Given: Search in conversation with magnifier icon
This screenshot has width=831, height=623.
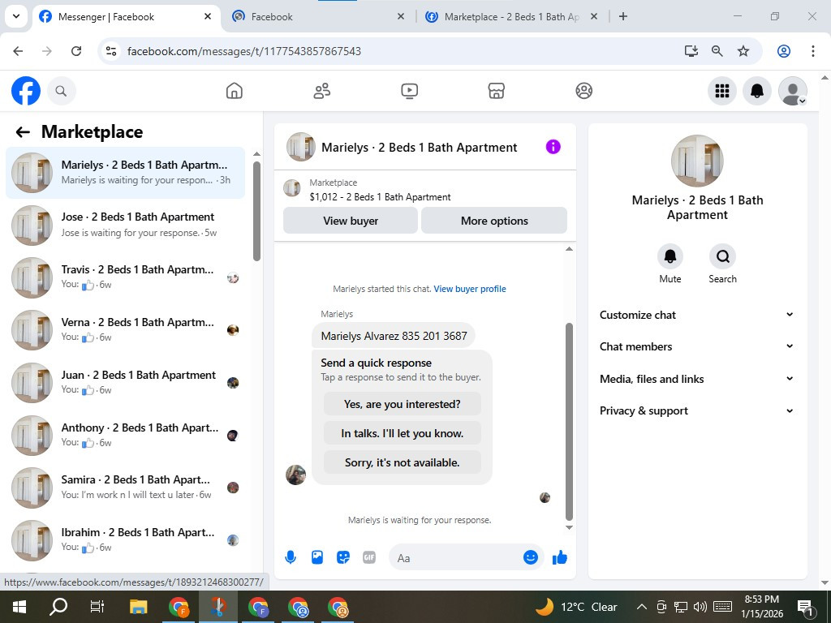Looking at the screenshot, I should (722, 256).
